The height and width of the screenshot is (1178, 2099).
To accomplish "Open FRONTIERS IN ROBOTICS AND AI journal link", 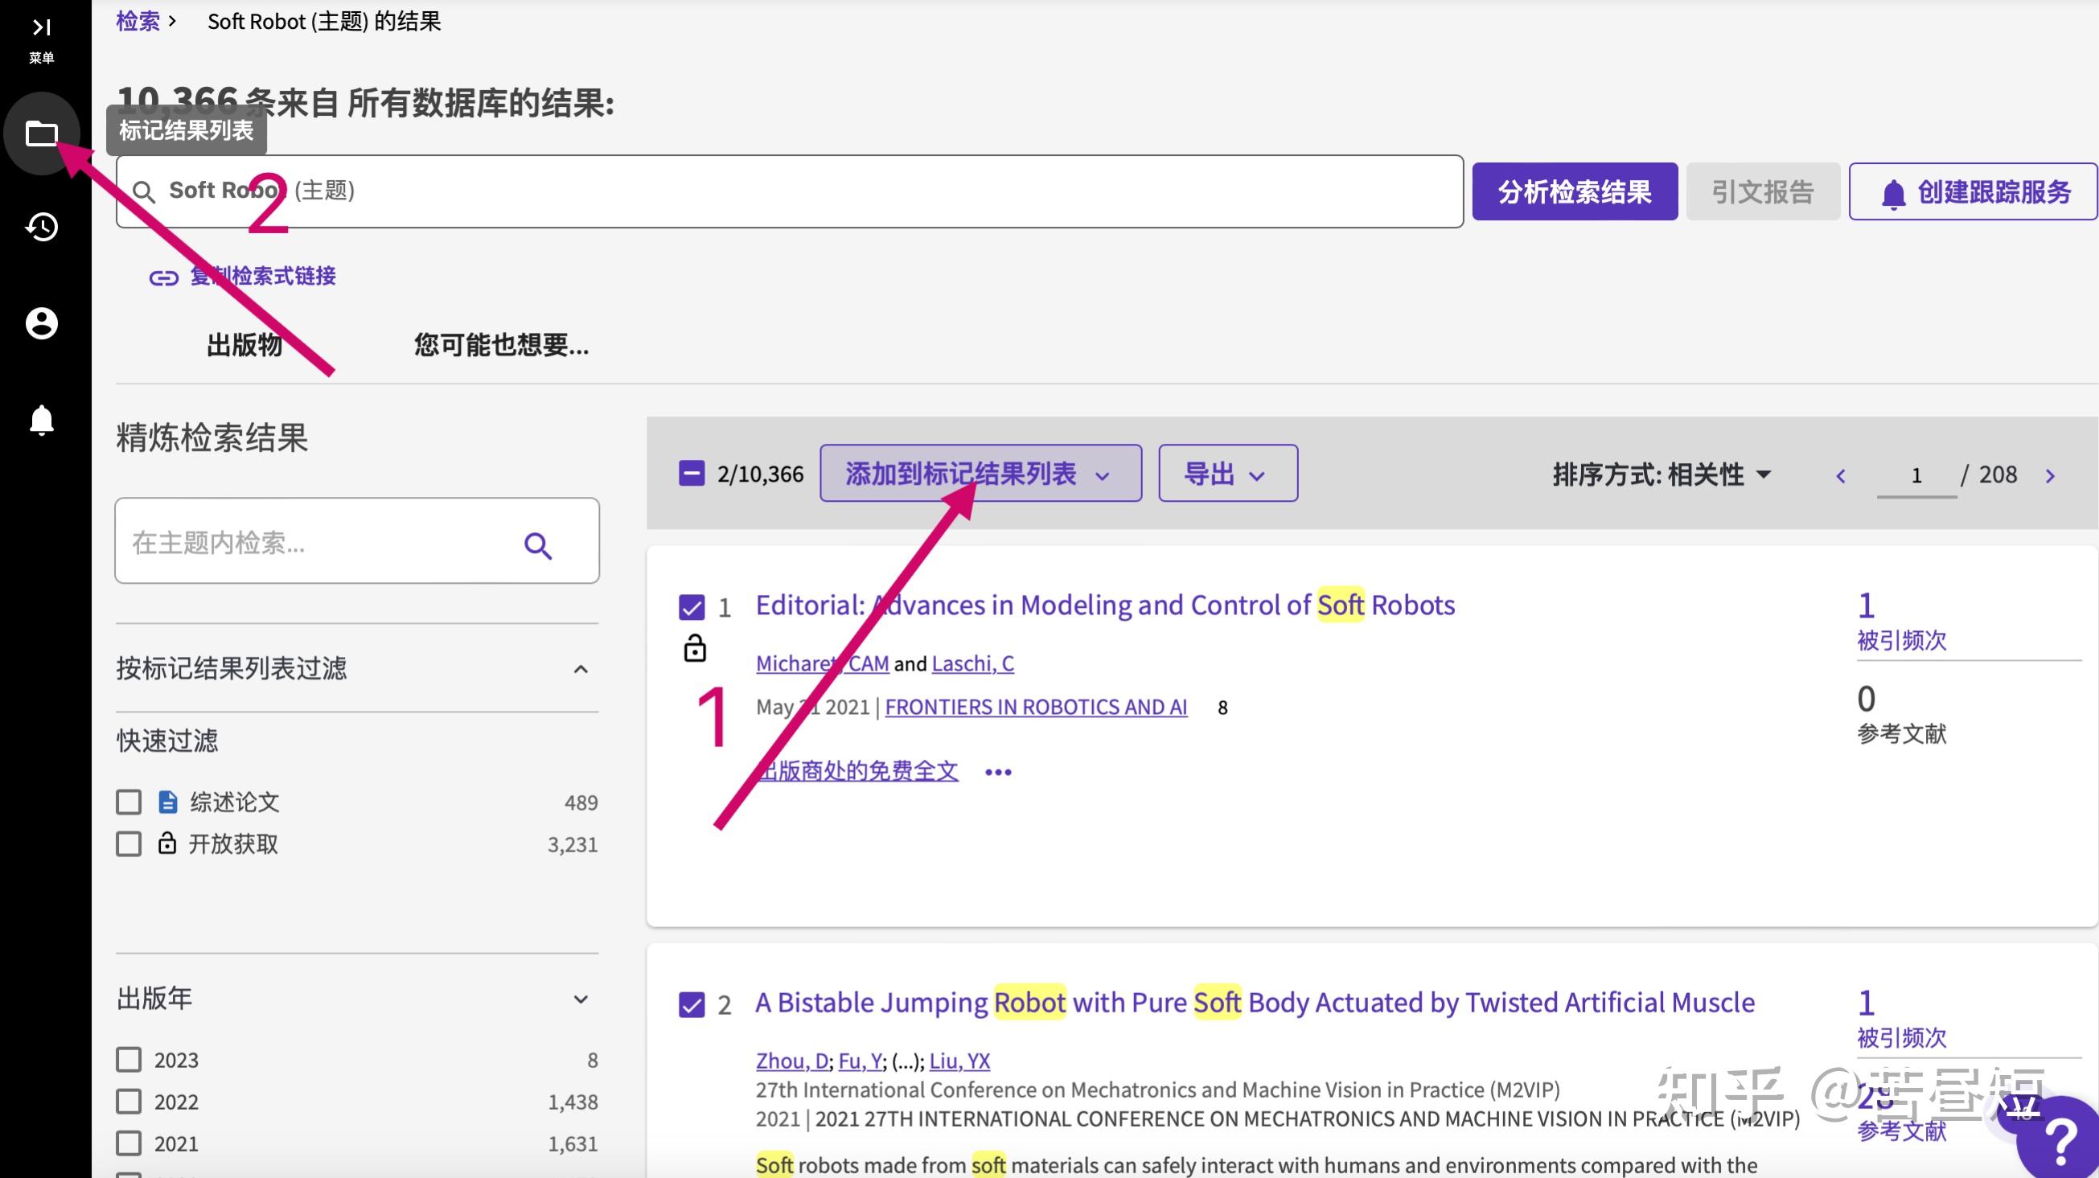I will 1036,706.
